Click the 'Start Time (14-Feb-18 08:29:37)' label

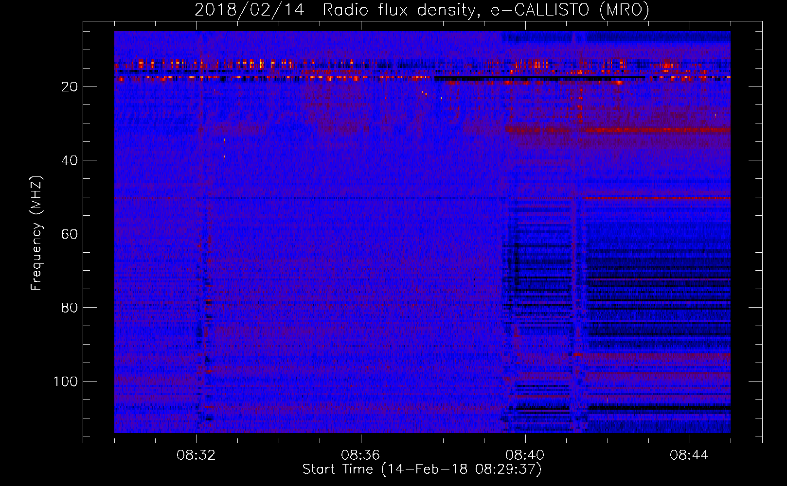(x=422, y=469)
